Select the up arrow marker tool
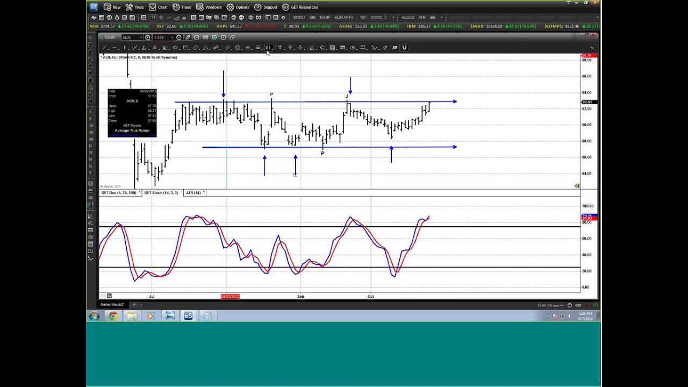This screenshot has width=688, height=387. pyautogui.click(x=290, y=48)
